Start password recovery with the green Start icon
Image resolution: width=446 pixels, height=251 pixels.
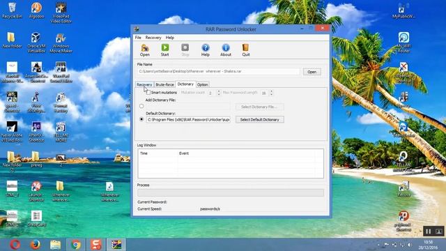pyautogui.click(x=165, y=50)
